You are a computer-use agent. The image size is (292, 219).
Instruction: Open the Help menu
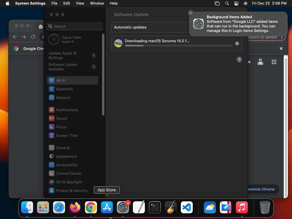tap(113, 3)
